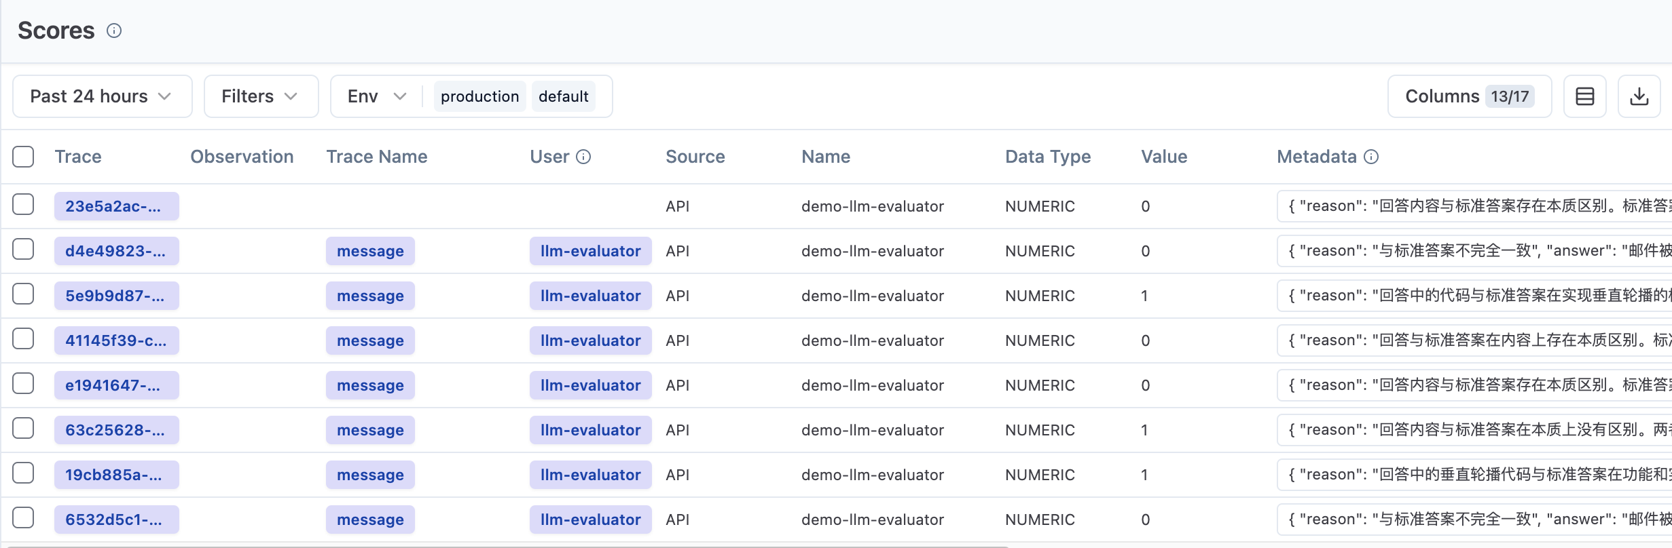Click the Data Type column header
The width and height of the screenshot is (1672, 548).
tap(1048, 157)
